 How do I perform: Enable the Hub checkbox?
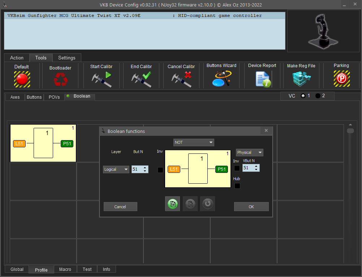(x=237, y=186)
